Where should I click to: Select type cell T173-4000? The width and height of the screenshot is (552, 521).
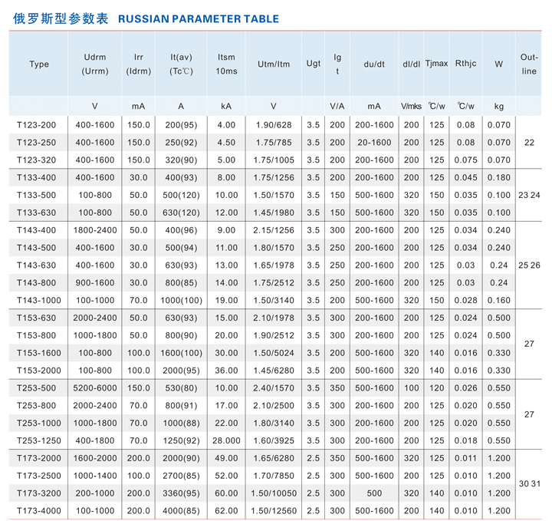tap(39, 511)
